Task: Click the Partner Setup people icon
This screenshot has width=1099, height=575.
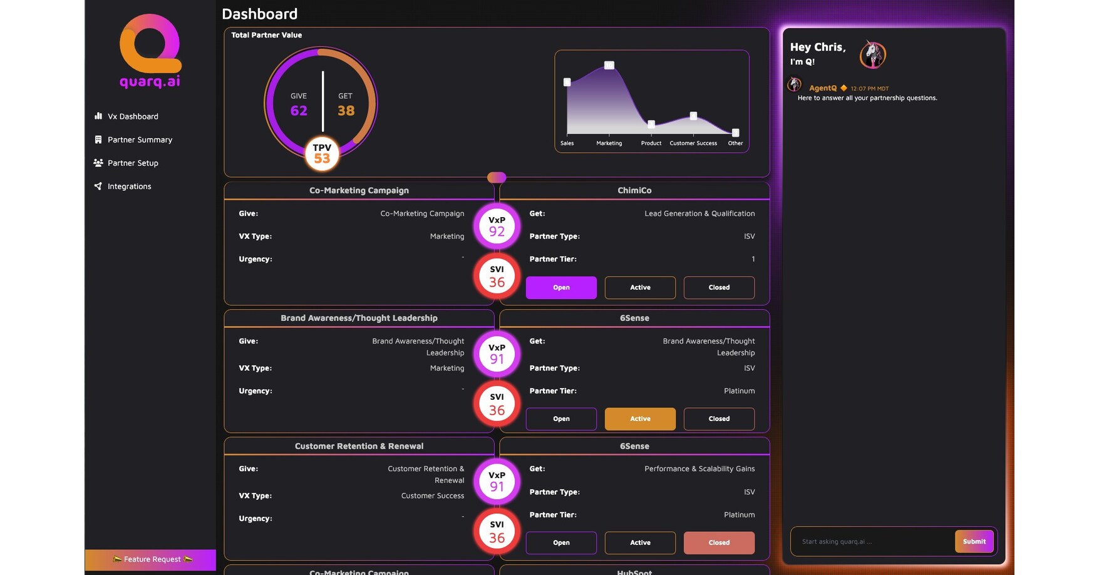Action: tap(98, 163)
